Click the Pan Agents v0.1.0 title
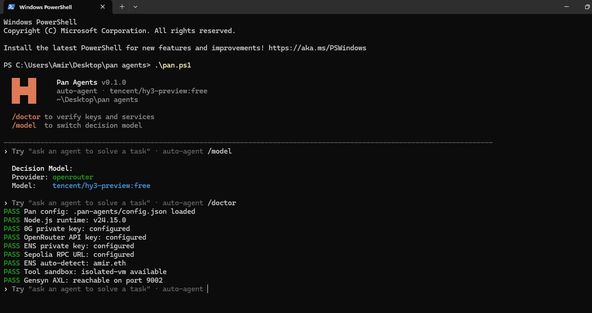This screenshot has width=592, height=313. [x=91, y=82]
